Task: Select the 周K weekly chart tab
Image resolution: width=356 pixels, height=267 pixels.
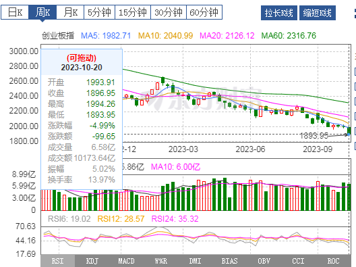Action: pos(42,12)
